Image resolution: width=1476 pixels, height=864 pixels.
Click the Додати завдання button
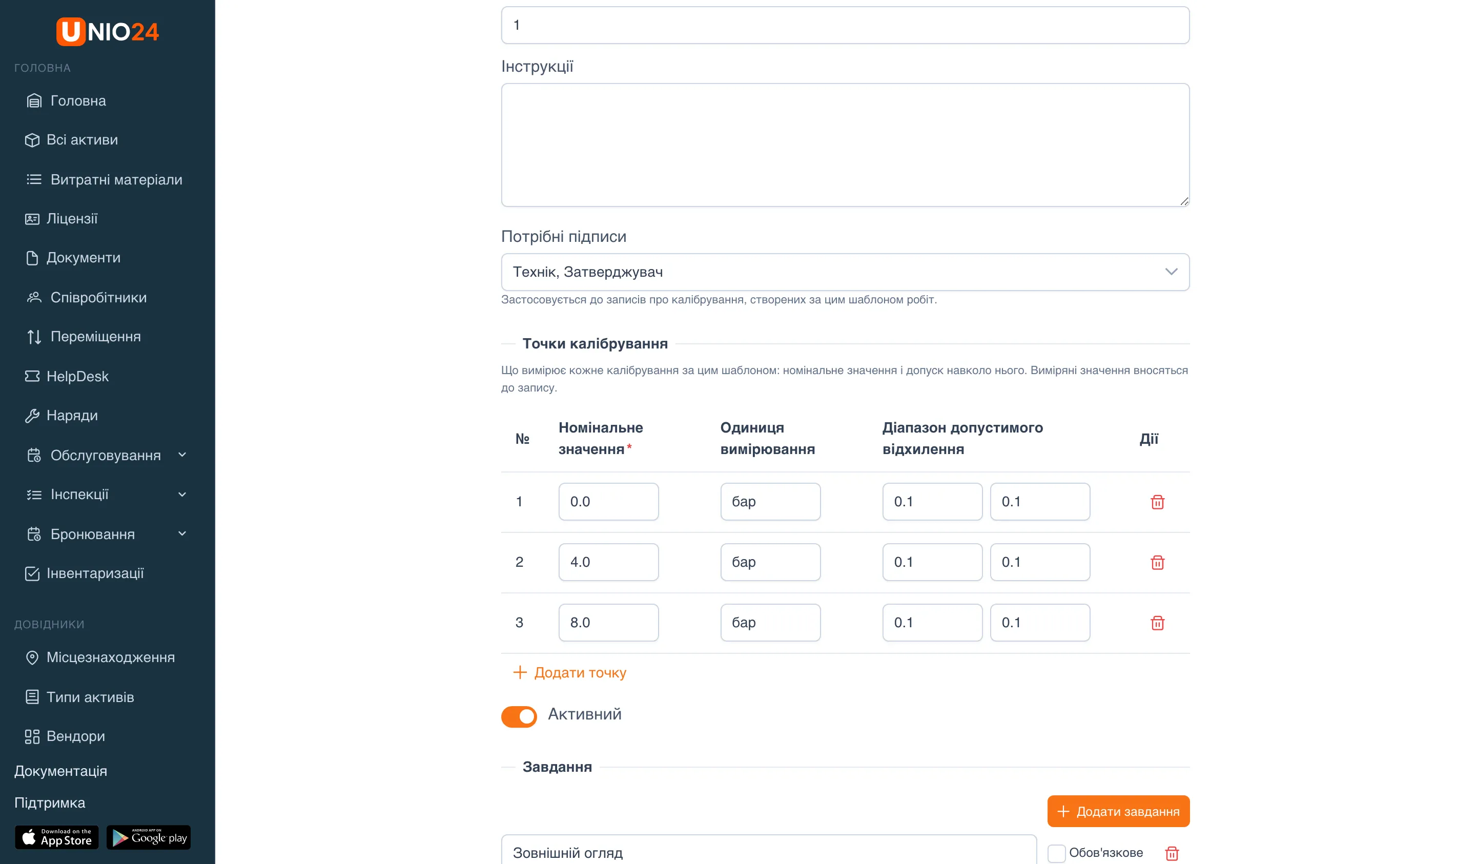pyautogui.click(x=1118, y=811)
